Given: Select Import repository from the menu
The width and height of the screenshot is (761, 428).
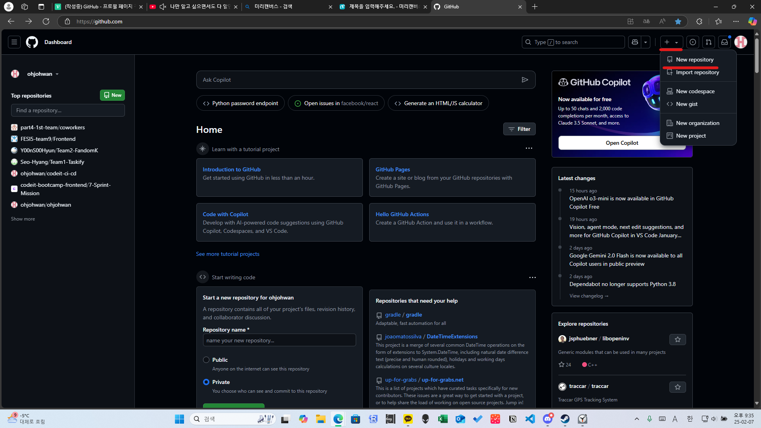Looking at the screenshot, I should [x=698, y=72].
